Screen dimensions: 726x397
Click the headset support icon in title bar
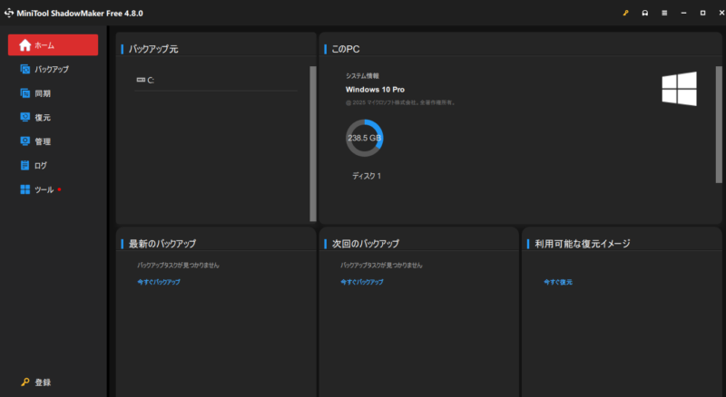point(644,14)
